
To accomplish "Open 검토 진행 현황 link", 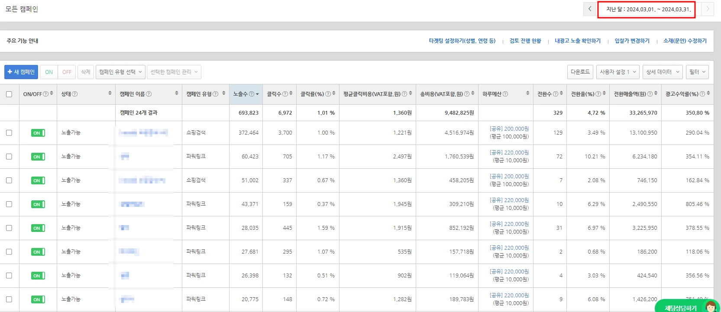I will click(x=525, y=41).
